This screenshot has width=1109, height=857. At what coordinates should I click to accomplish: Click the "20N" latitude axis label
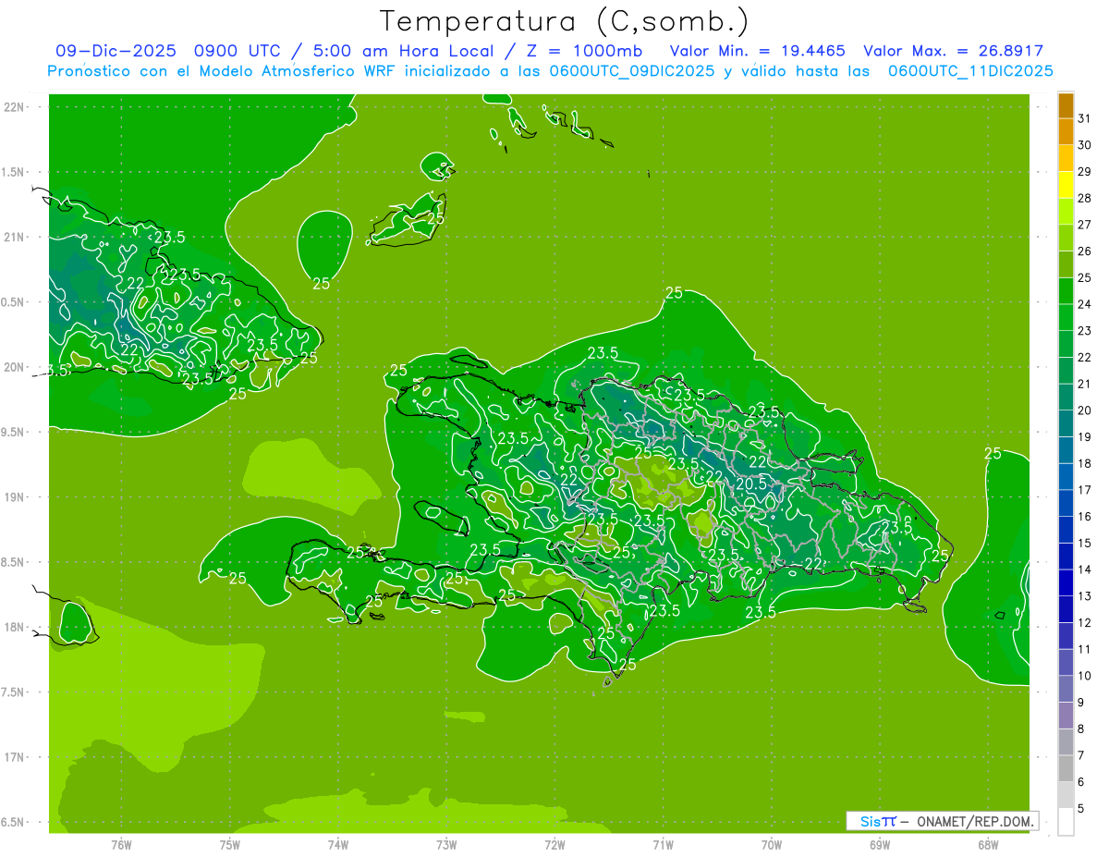point(14,367)
